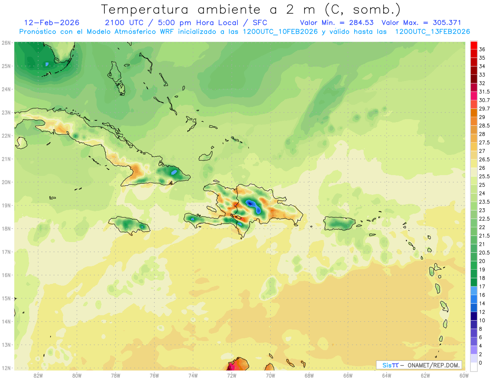Click the colorbar value 17
This screenshot has width=493, height=381.
[x=482, y=286]
